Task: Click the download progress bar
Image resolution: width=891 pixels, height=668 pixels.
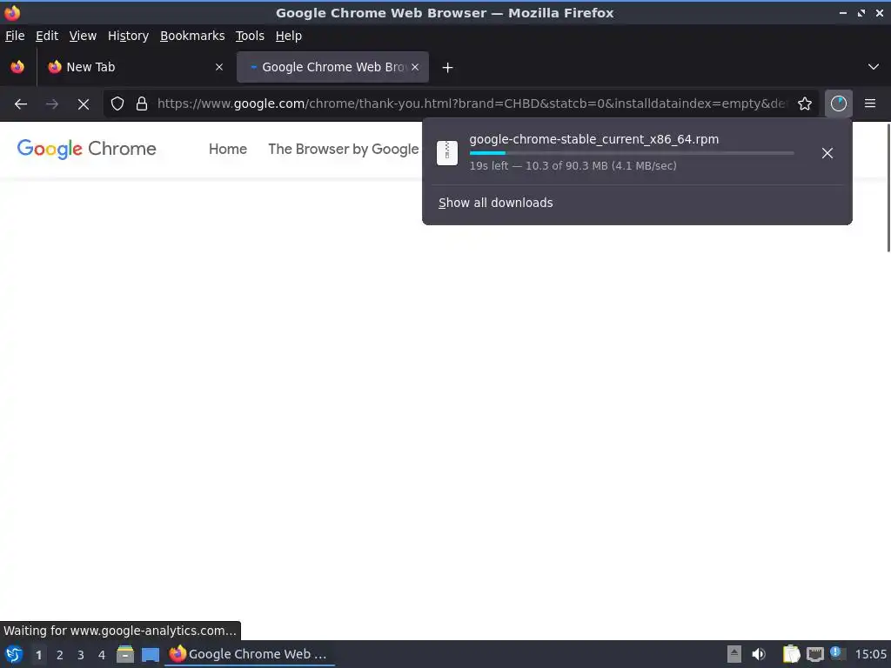Action: click(x=632, y=153)
